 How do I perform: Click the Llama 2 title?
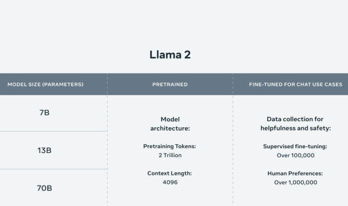(x=170, y=55)
